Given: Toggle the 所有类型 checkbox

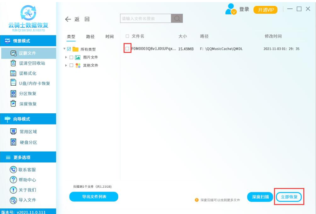Looking at the screenshot, I should click(69, 49).
